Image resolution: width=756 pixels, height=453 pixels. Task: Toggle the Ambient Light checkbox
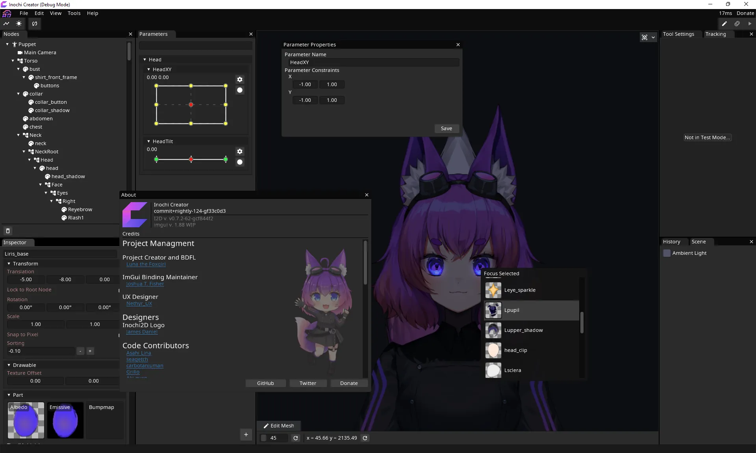667,253
